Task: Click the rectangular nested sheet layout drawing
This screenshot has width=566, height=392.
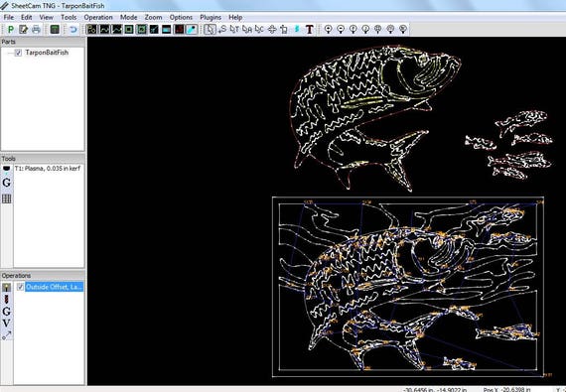Action: click(408, 287)
